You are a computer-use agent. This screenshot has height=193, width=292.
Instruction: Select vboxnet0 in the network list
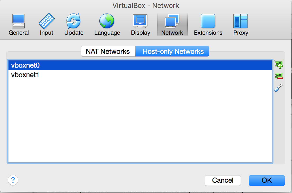click(140, 65)
